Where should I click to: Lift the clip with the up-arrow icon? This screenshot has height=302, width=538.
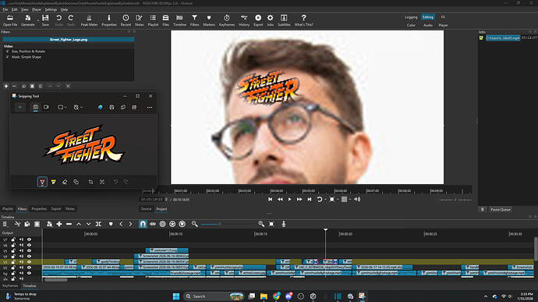(x=79, y=224)
